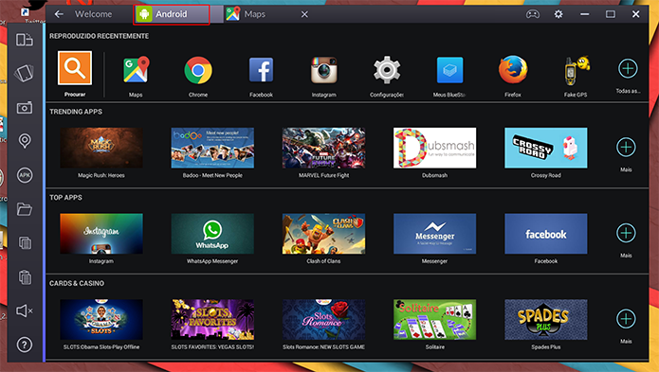Click the camera screenshot icon in the sidebar
The height and width of the screenshot is (372, 659).
tap(25, 108)
